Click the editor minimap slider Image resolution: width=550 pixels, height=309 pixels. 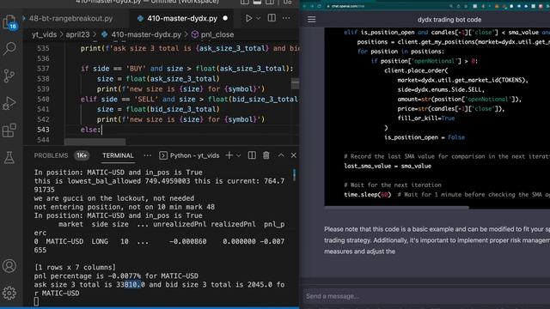296,84
